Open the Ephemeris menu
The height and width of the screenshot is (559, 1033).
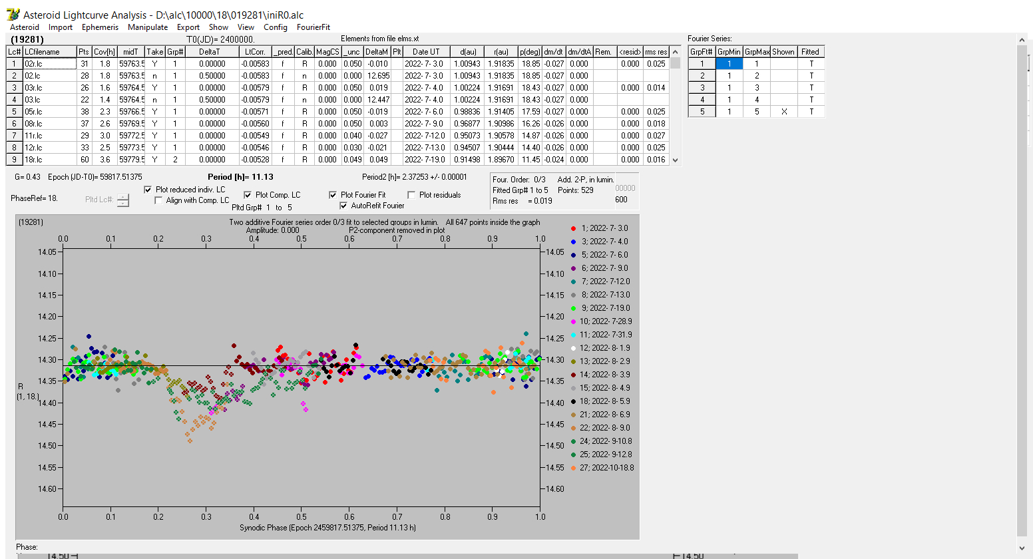pos(100,27)
